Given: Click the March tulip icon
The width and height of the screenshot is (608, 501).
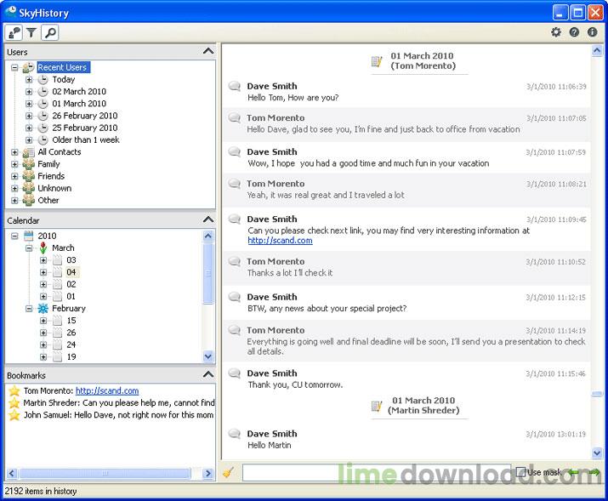Looking at the screenshot, I should 43,248.
